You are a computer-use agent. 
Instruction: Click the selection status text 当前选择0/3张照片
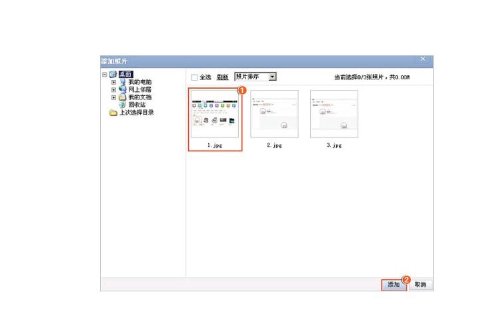coord(359,77)
